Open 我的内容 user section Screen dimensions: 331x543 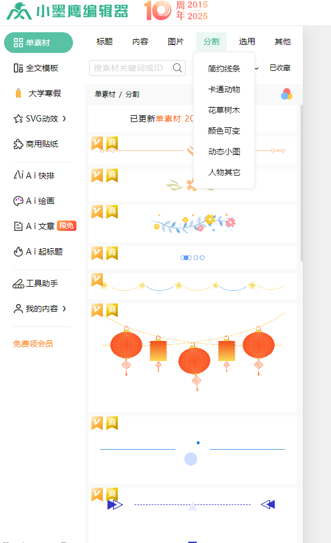coord(36,309)
